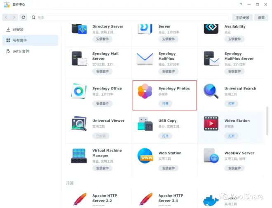Install the WebDAV Server package
272x208 pixels.
pyautogui.click(x=234, y=168)
